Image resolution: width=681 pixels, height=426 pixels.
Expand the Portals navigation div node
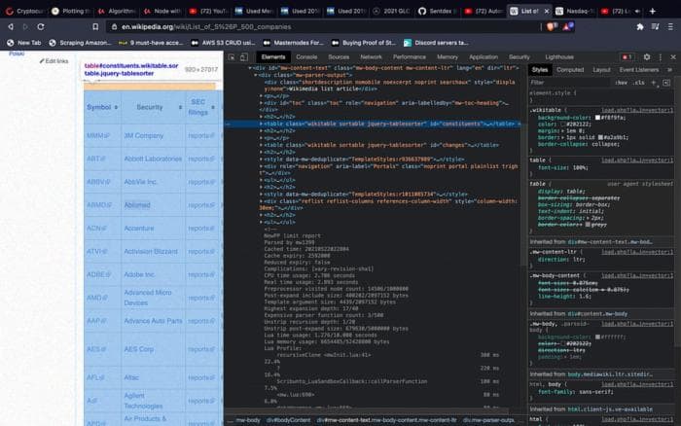[x=261, y=166]
